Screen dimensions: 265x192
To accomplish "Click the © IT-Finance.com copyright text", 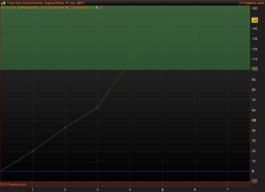I will click(x=13, y=184).
